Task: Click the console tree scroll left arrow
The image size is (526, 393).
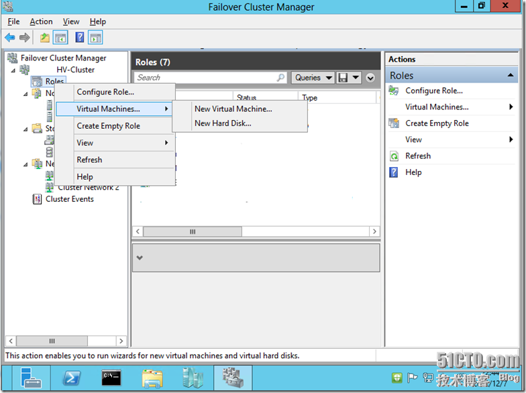Action: tap(11, 341)
